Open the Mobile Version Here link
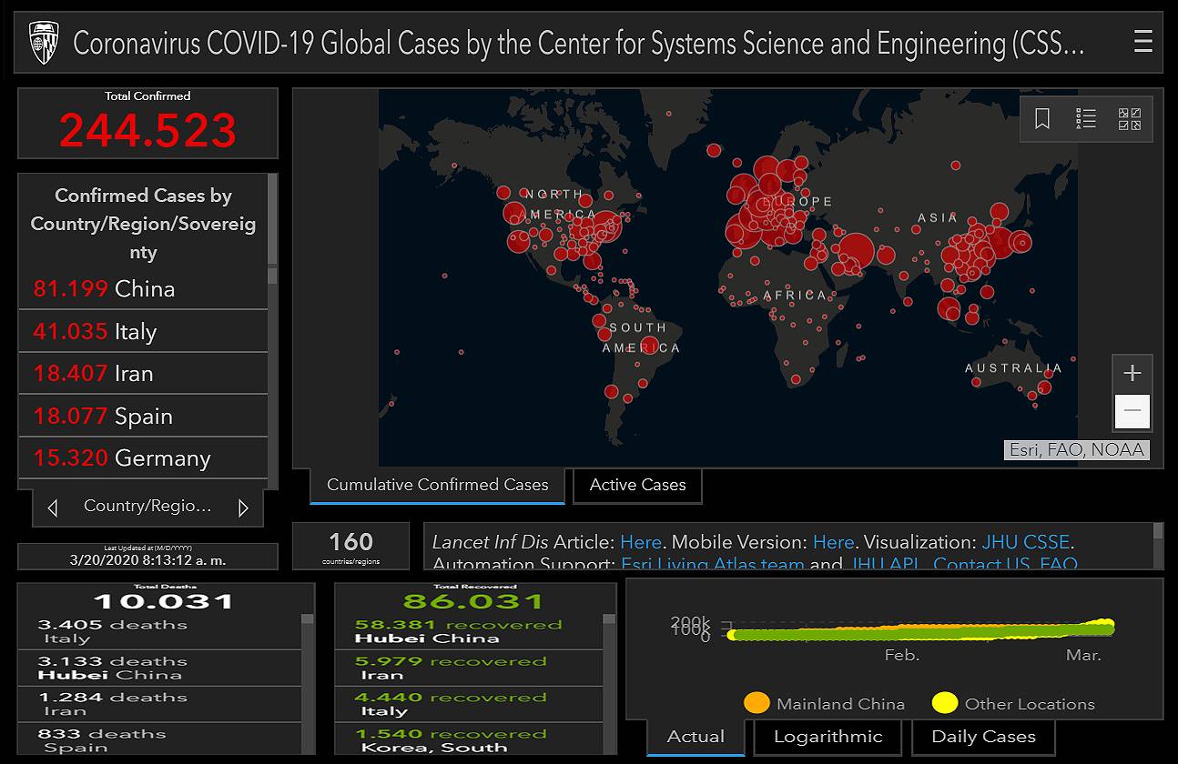 [833, 542]
